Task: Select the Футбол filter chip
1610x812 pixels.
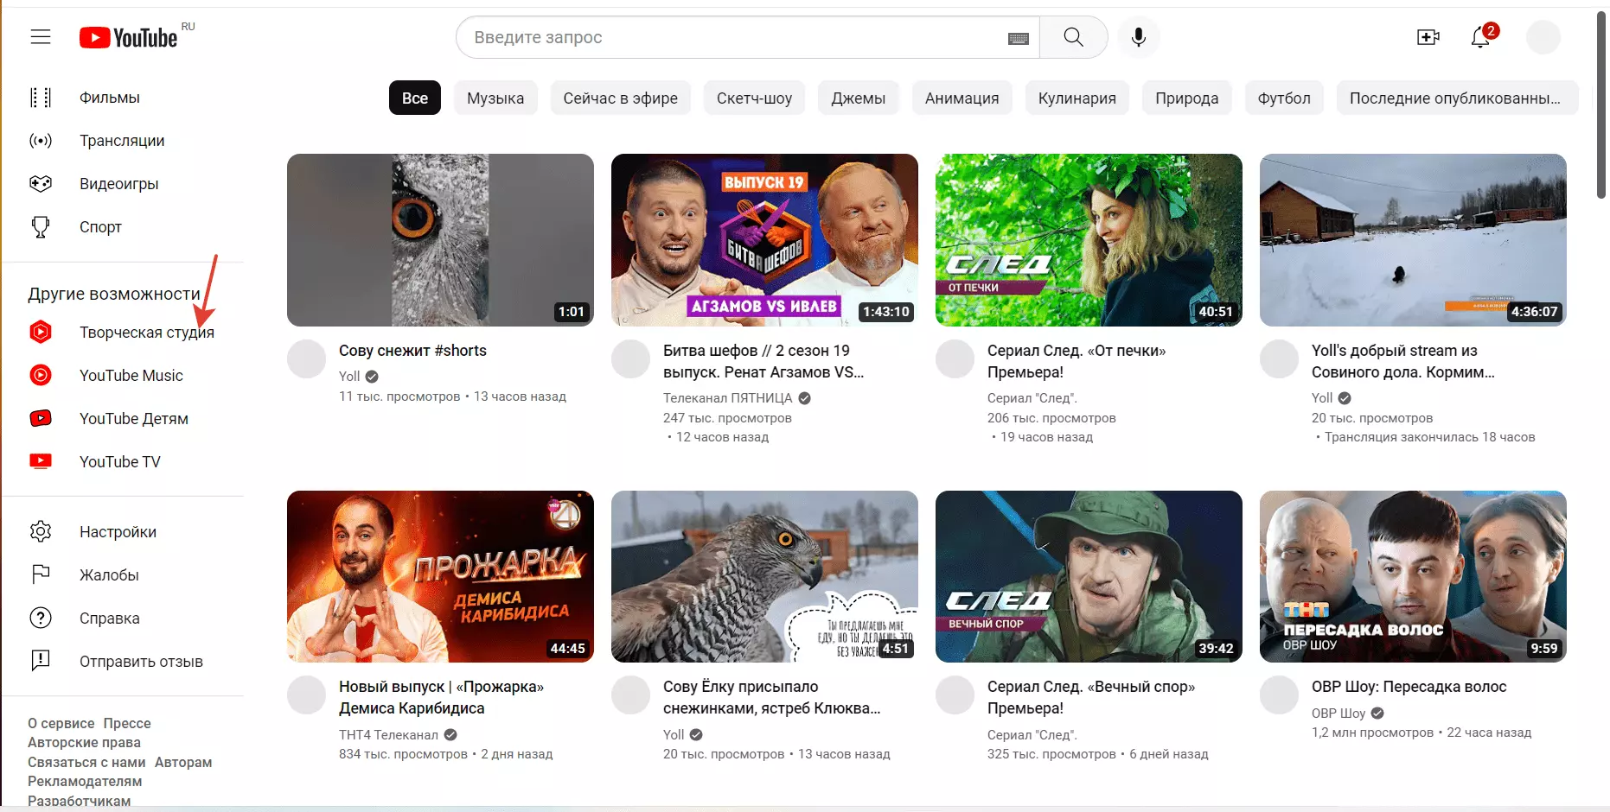Action: 1284,98
